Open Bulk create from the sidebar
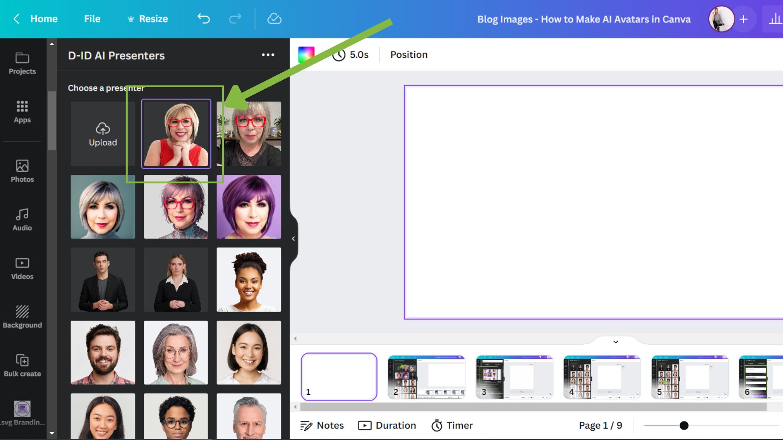Image resolution: width=783 pixels, height=440 pixels. coord(22,365)
